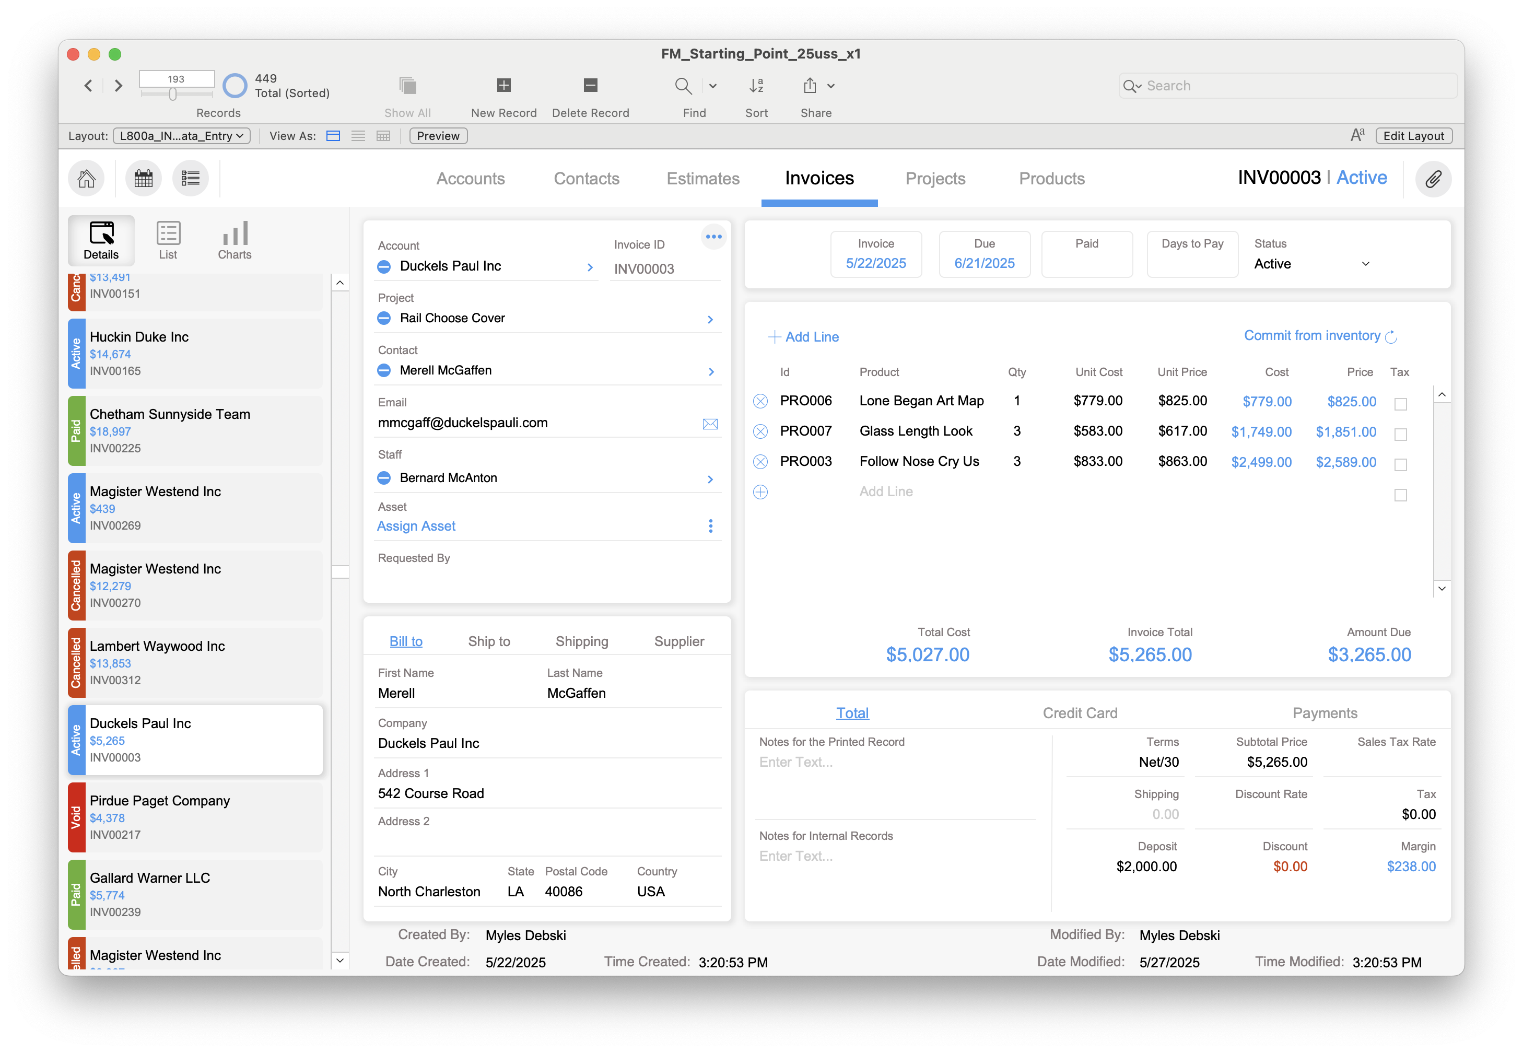Click the plus circle to add line
Screen dimensions: 1523x1053
pos(760,492)
